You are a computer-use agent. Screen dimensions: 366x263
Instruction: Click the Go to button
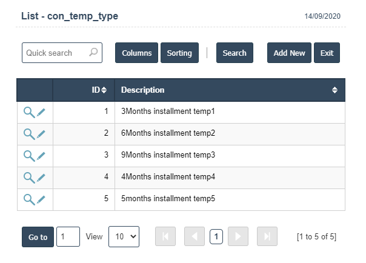pyautogui.click(x=38, y=237)
